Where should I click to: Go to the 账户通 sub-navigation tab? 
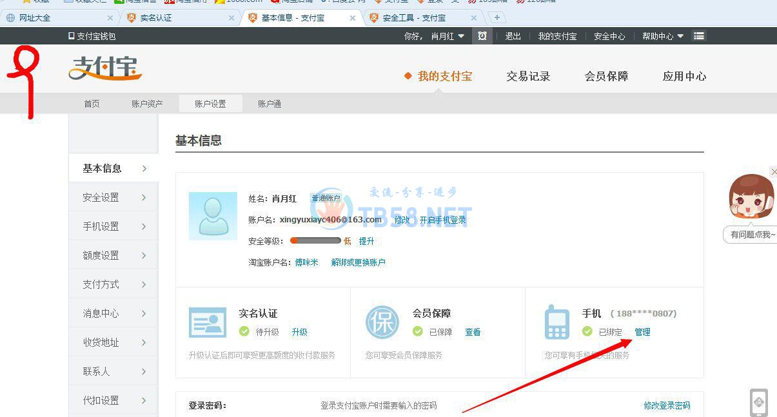tap(270, 104)
